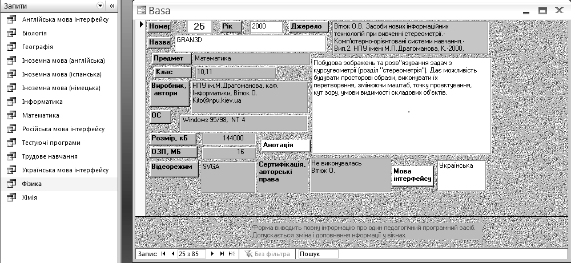Viewport: 571px width, 263px height.
Task: Click the RAM field showing 16
Action: coord(229,152)
